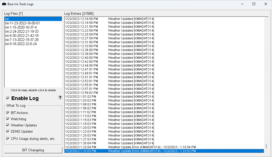Click the log entries vertical scrollbar thumb
Viewport: 272px width, 157px height.
tap(266, 146)
